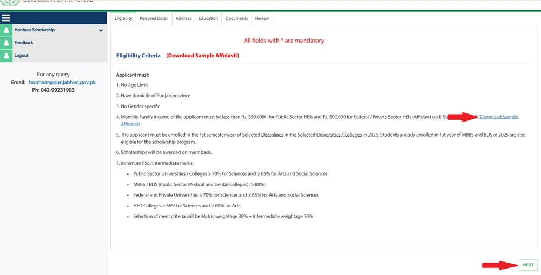This screenshot has height=275, width=541.
Task: Click the Eligibility Criteria heading
Action: click(138, 56)
